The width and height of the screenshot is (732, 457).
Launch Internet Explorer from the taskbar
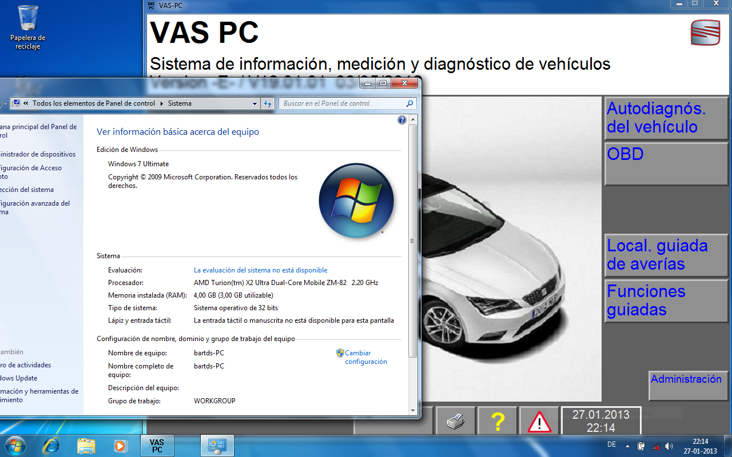click(x=51, y=446)
